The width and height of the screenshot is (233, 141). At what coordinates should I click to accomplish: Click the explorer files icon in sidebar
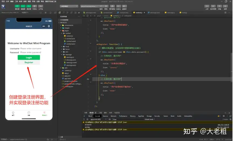60,13
